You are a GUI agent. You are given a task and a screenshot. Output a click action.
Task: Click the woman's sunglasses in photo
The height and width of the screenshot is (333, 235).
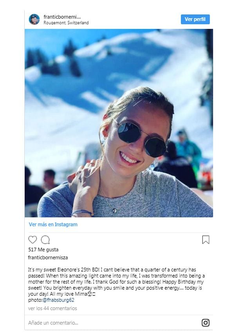click(141, 139)
